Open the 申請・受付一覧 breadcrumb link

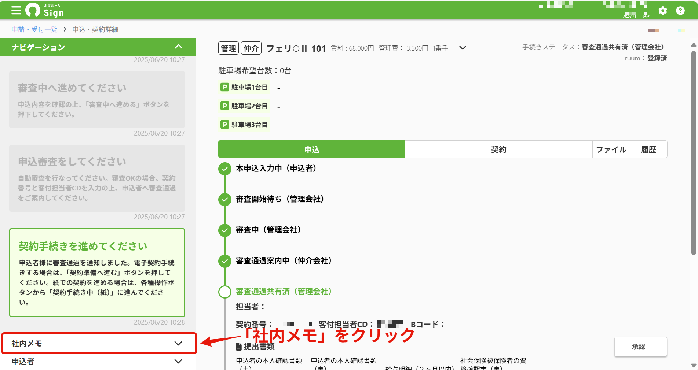(x=34, y=29)
